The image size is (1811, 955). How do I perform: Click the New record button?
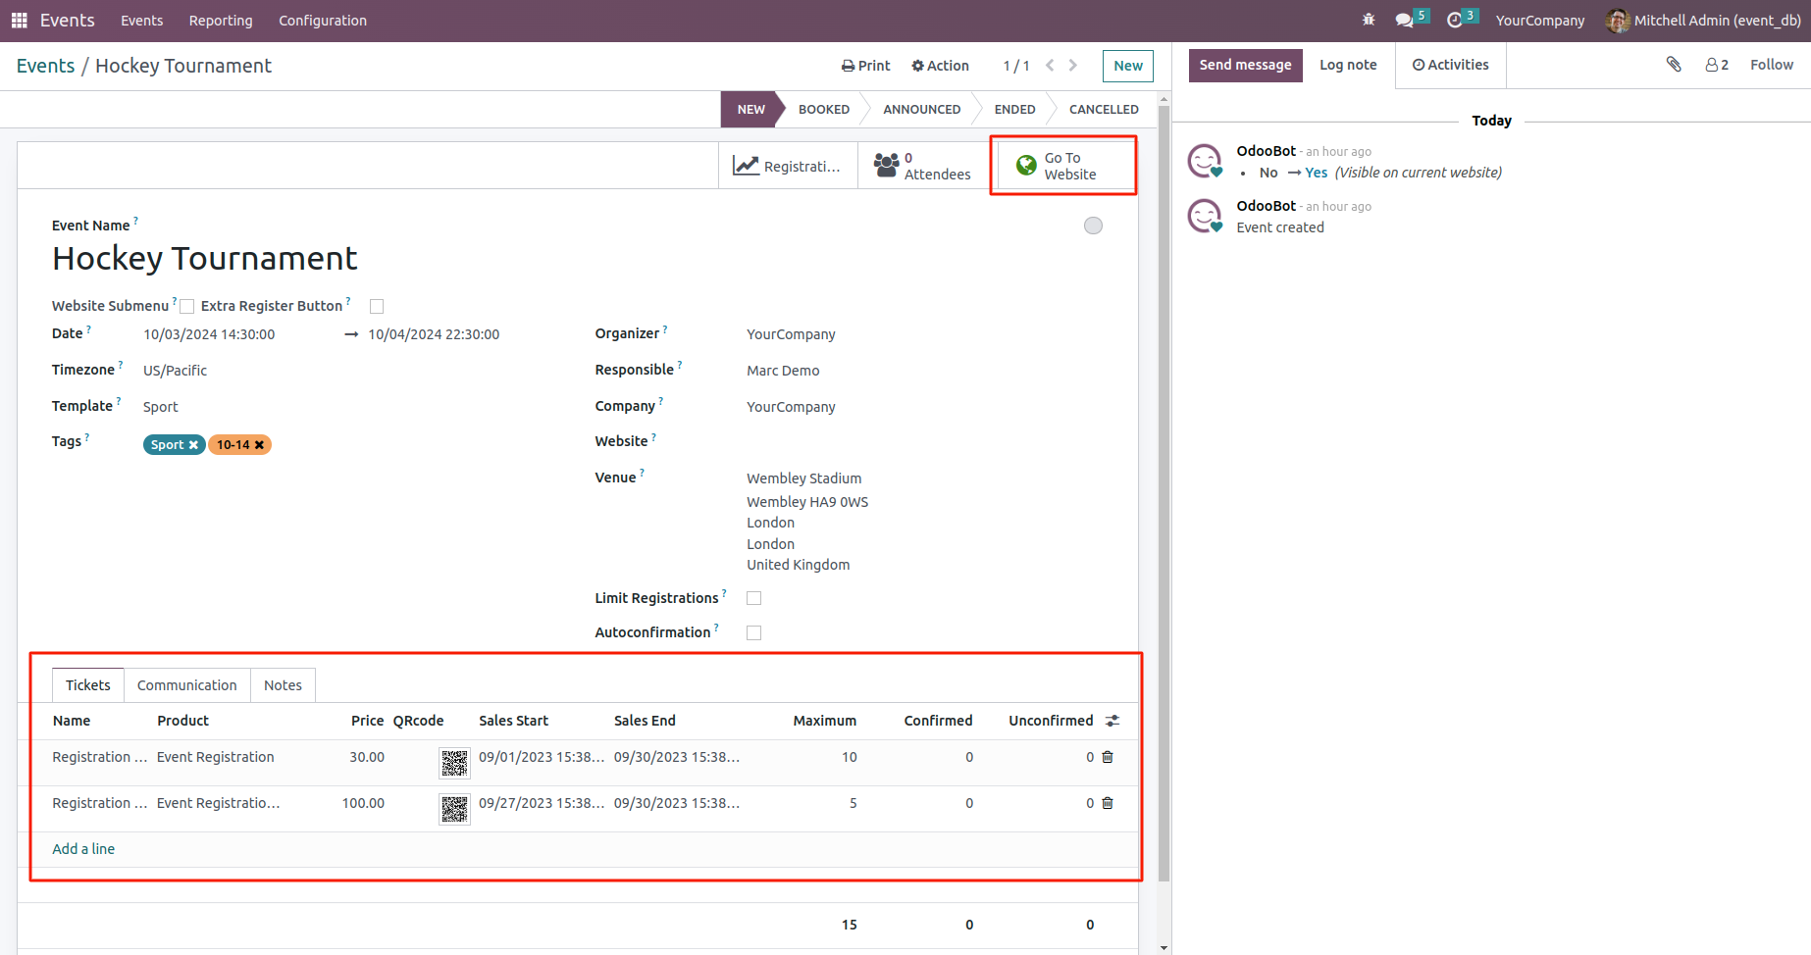1128,66
